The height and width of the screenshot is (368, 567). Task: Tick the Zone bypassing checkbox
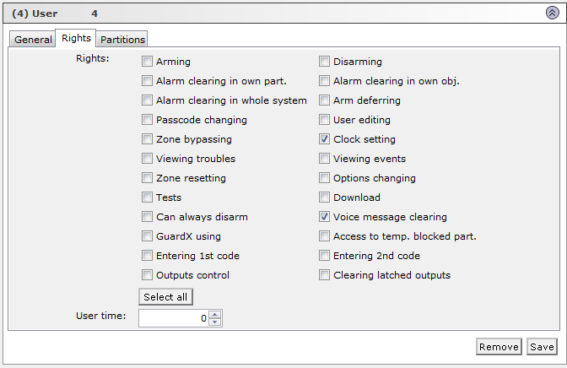148,139
